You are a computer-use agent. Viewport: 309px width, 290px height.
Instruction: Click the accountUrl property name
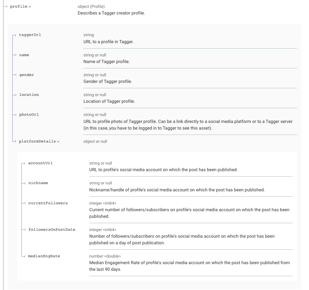pos(40,163)
